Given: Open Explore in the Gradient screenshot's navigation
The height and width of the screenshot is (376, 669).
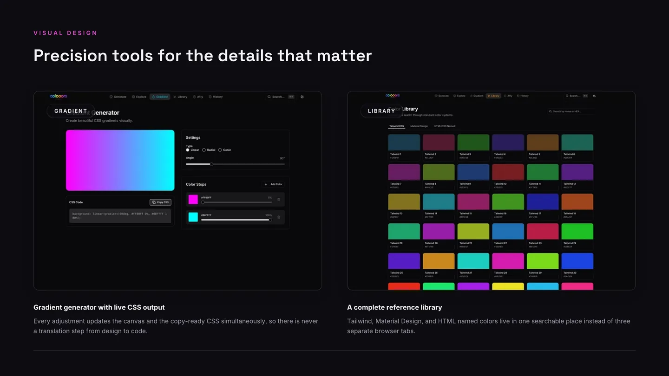Looking at the screenshot, I should point(139,97).
